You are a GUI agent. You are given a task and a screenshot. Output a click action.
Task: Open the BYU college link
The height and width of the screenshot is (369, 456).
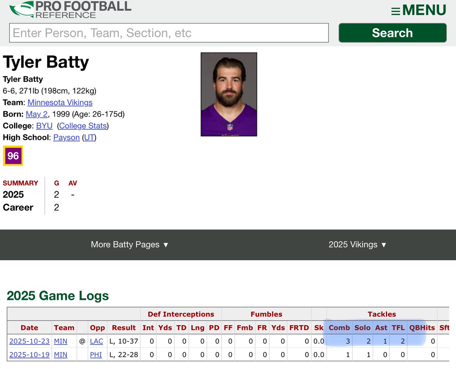click(x=44, y=126)
